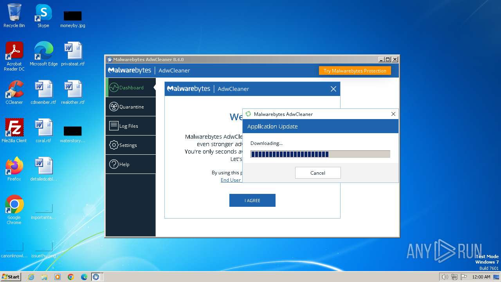Open Skype desktop shortcut
501x282 pixels.
tap(43, 16)
